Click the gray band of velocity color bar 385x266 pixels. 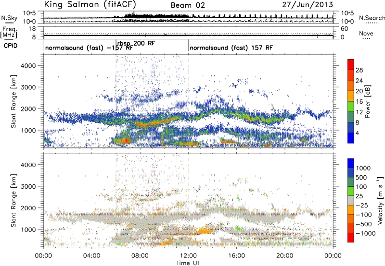click(x=351, y=200)
